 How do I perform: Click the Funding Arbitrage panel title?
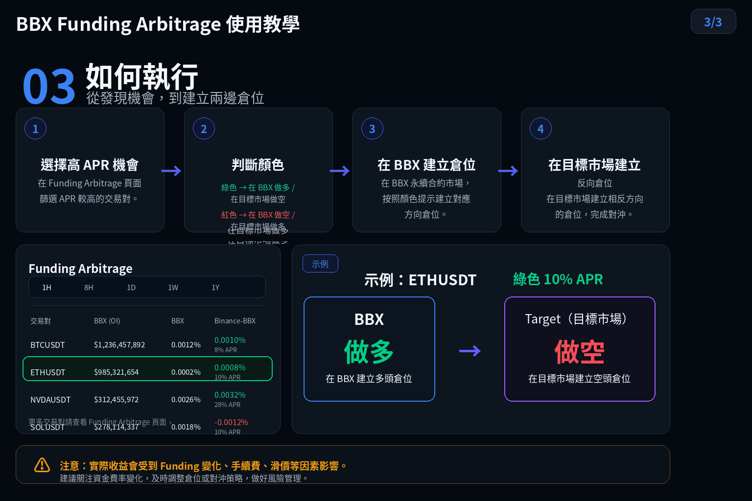click(x=80, y=269)
